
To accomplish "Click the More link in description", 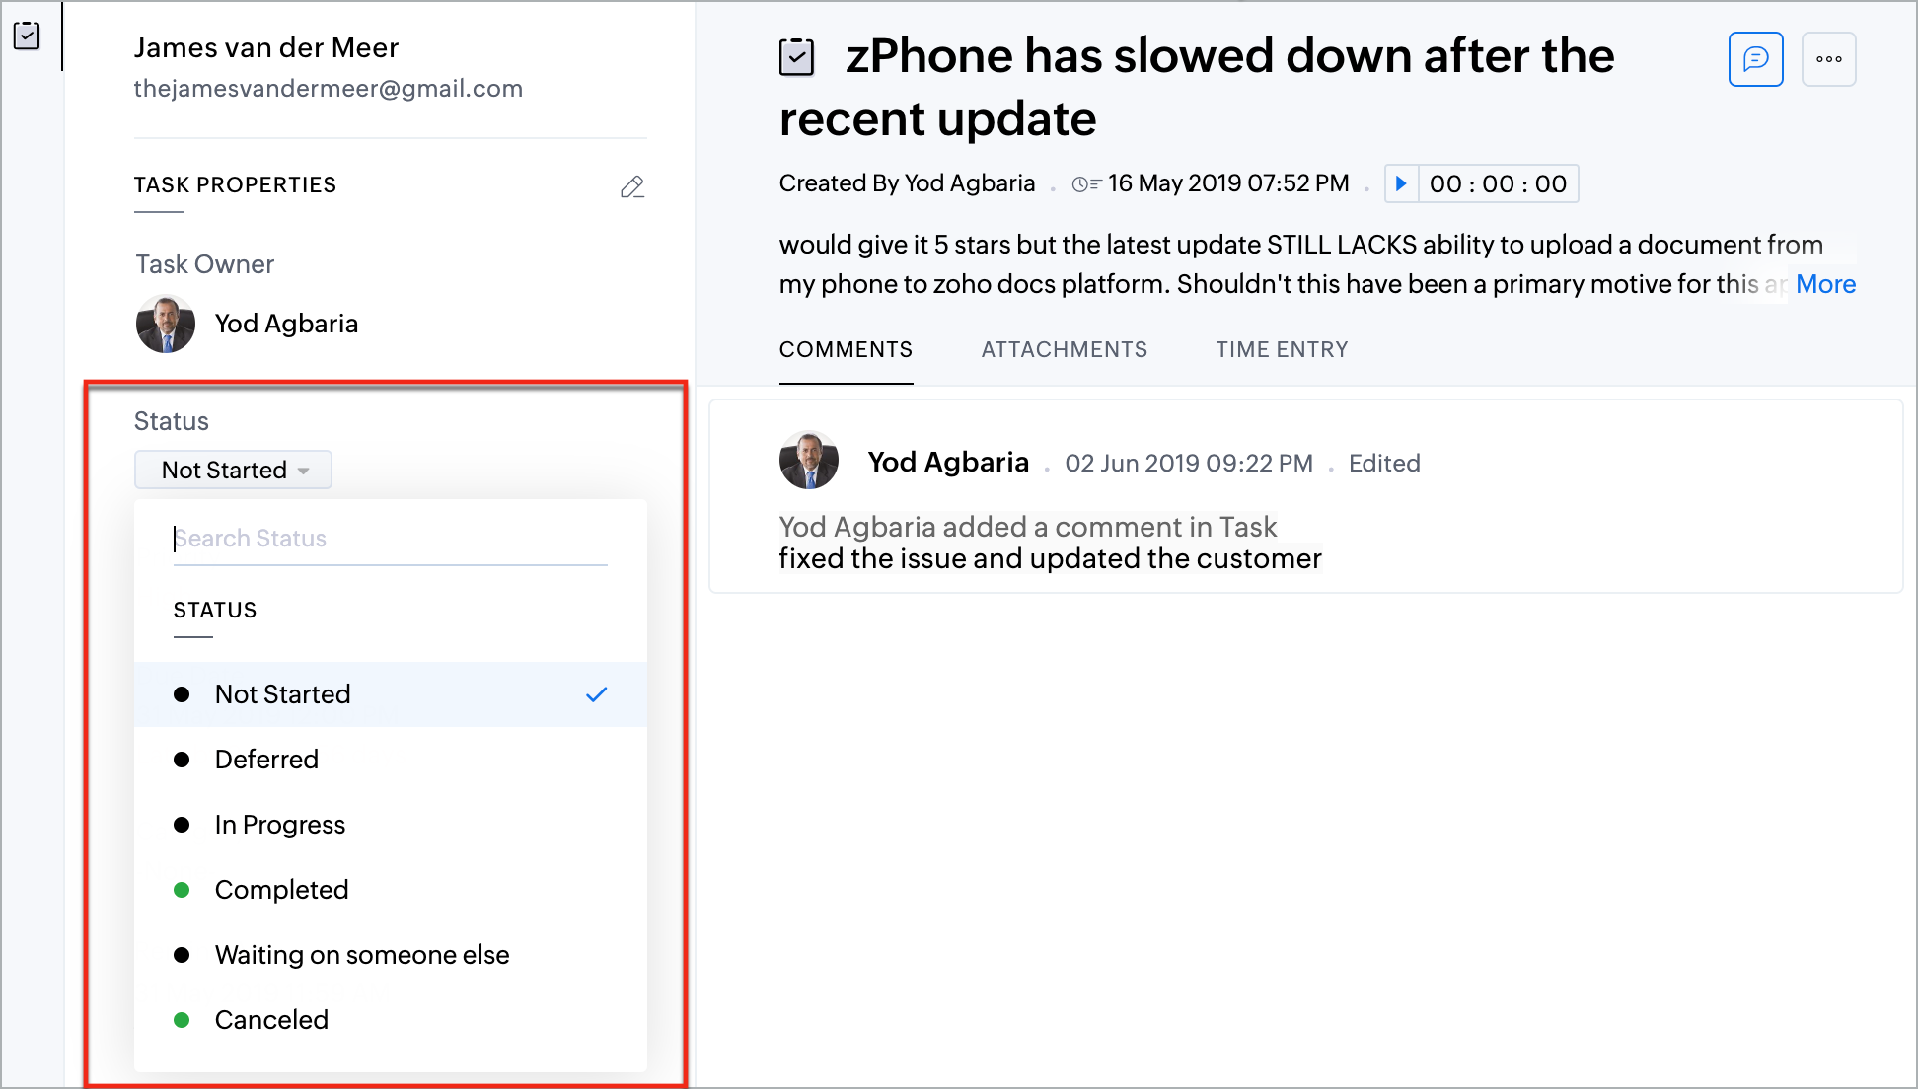I will point(1825,284).
